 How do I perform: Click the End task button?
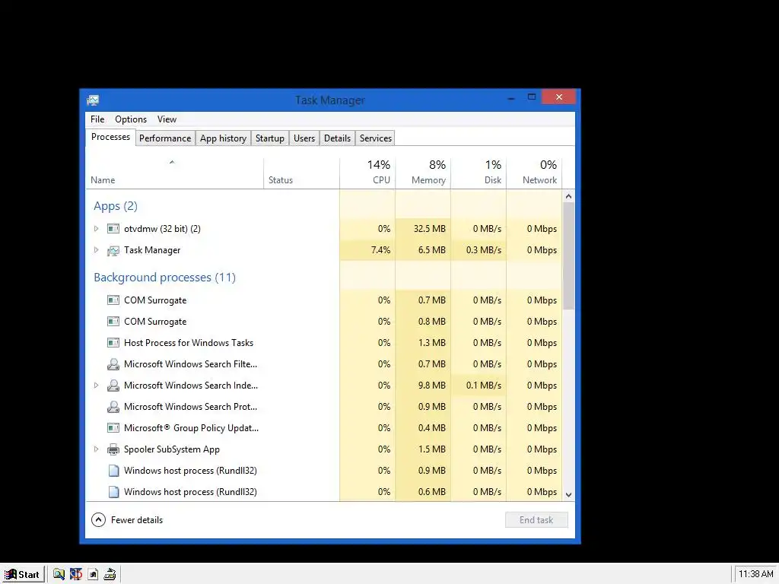536,520
